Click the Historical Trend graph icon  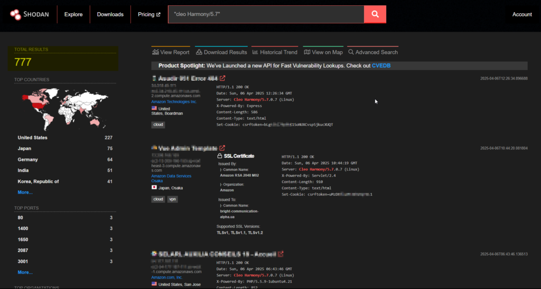point(255,52)
